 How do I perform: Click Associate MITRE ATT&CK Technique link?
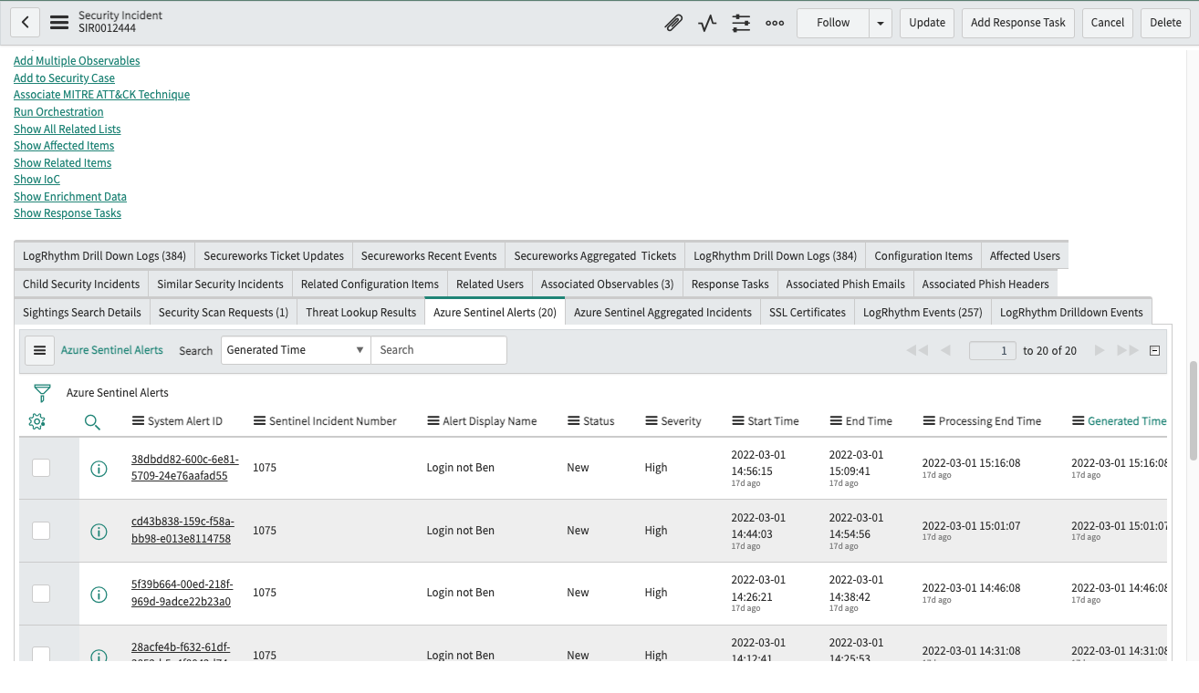click(x=101, y=95)
